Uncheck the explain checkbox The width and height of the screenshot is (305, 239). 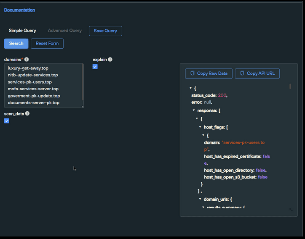pyautogui.click(x=95, y=67)
